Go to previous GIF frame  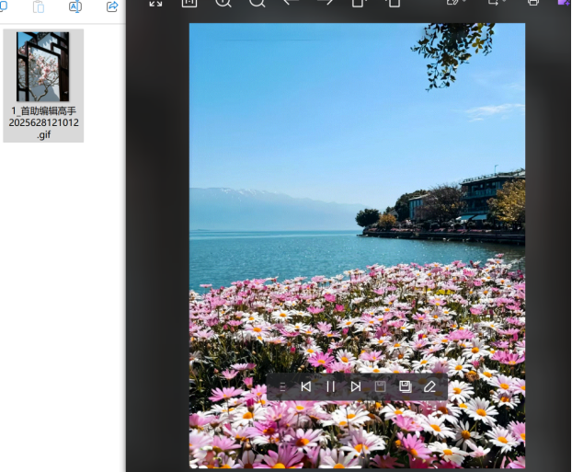[306, 386]
